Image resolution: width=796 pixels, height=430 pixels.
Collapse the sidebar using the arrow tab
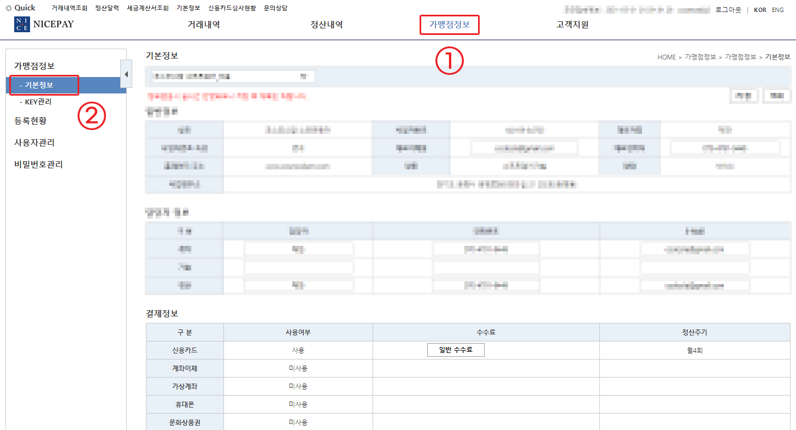click(126, 73)
